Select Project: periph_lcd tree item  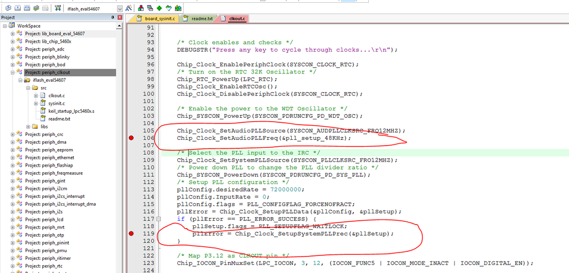(x=44, y=220)
